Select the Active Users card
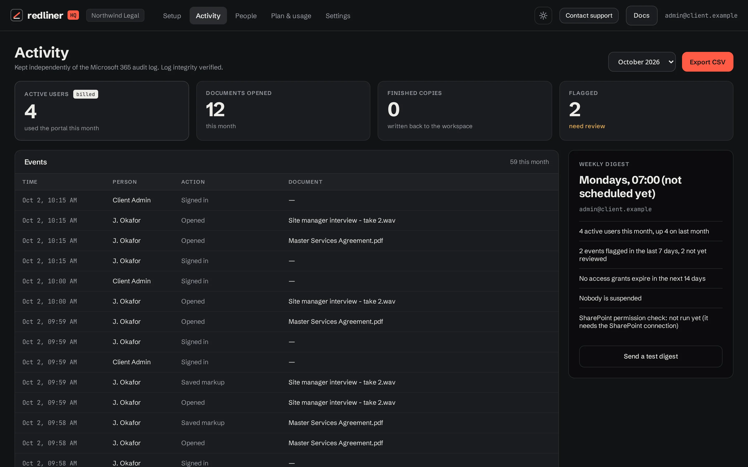Viewport: 748px width, 467px height. point(102,111)
